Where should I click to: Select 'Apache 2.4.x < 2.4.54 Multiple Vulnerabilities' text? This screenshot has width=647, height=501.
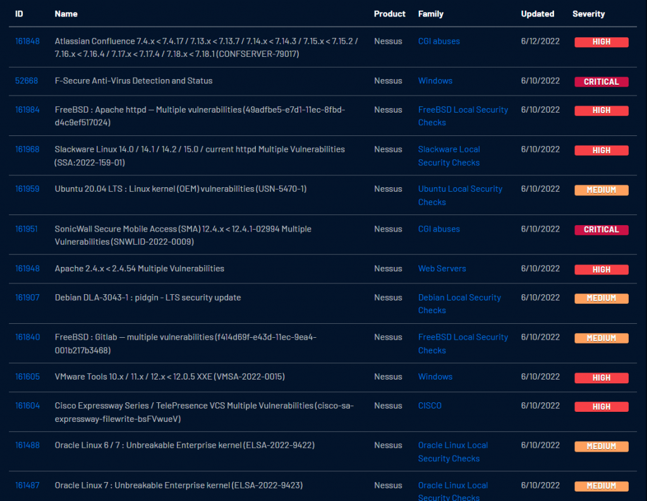pos(140,268)
